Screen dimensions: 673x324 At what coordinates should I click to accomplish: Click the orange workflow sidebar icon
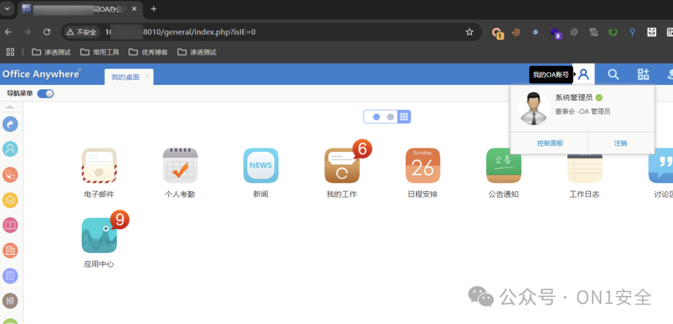tap(11, 174)
